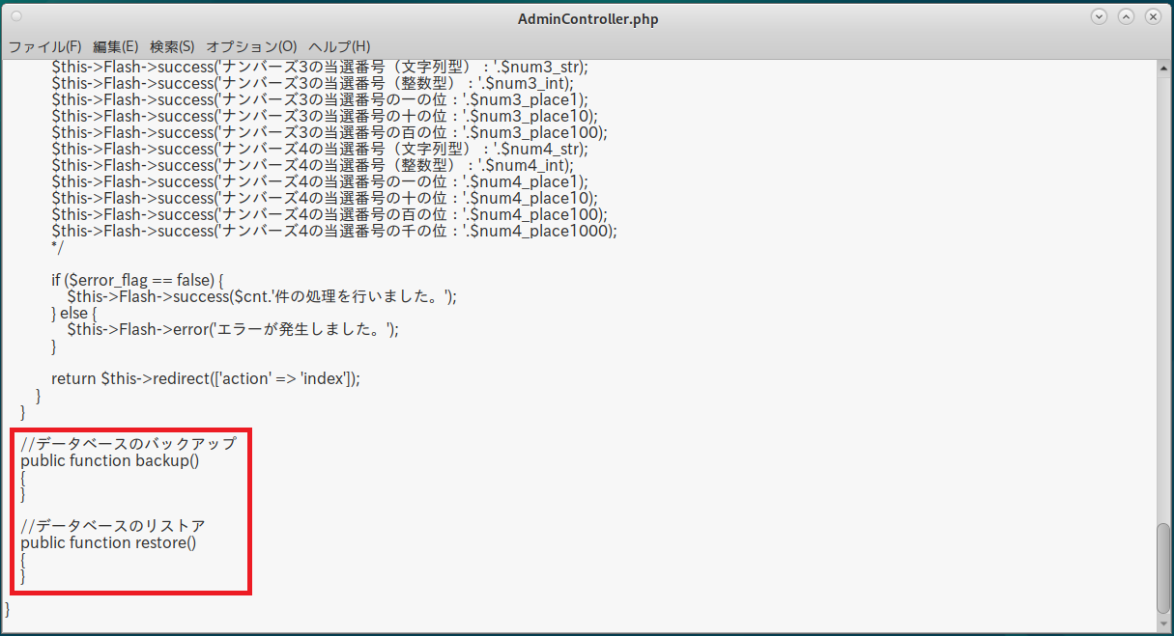The image size is (1174, 636).
Task: Click the empty scrollbar track above the thumb
Action: click(1162, 290)
